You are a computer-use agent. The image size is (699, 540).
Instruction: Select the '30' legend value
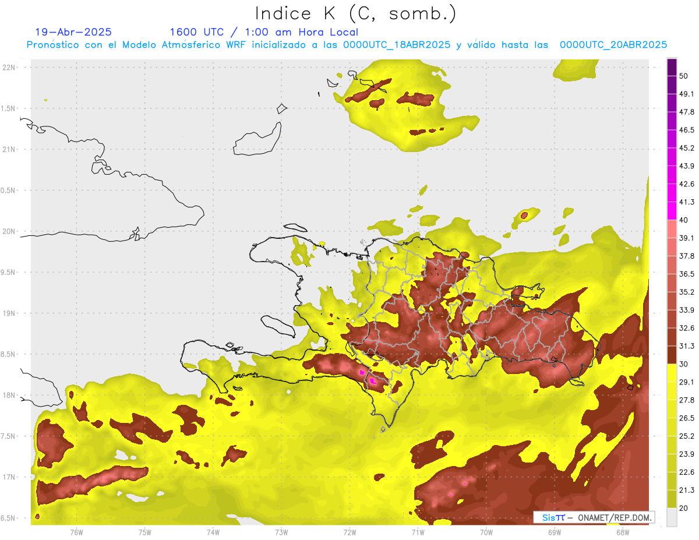pyautogui.click(x=684, y=364)
